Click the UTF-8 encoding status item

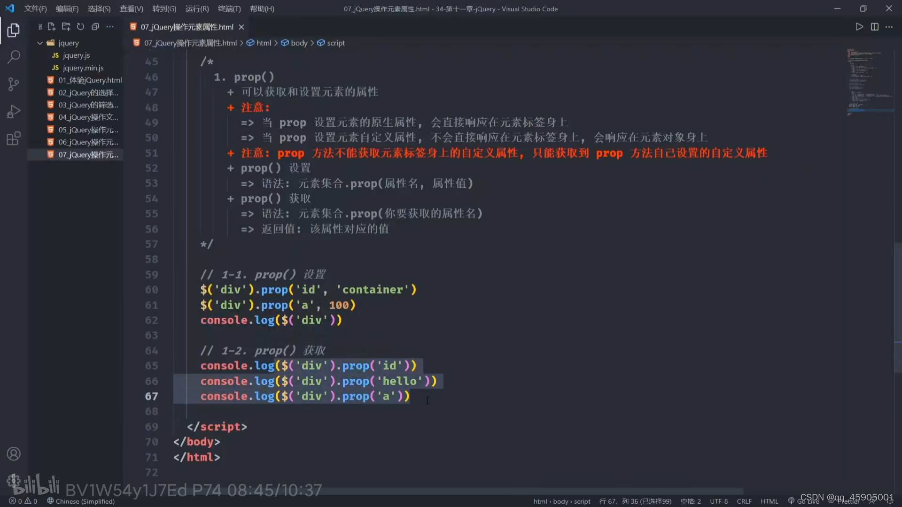coord(718,501)
